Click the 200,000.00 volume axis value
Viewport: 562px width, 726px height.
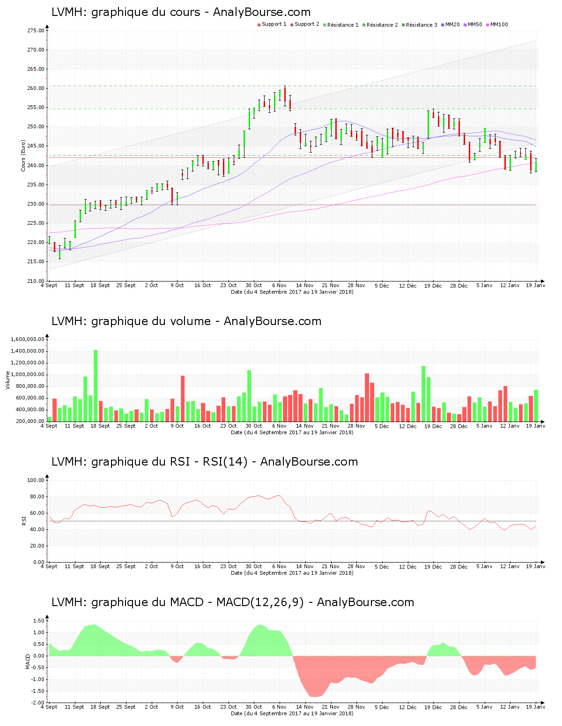(30, 421)
